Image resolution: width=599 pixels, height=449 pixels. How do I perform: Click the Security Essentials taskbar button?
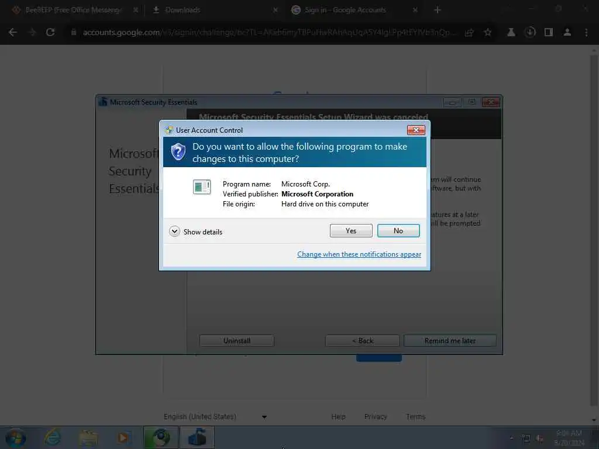click(x=197, y=438)
